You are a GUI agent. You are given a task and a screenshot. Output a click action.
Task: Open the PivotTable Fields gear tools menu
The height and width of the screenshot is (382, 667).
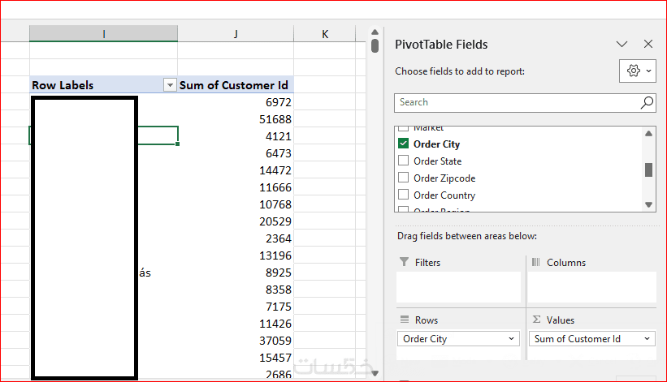(638, 71)
